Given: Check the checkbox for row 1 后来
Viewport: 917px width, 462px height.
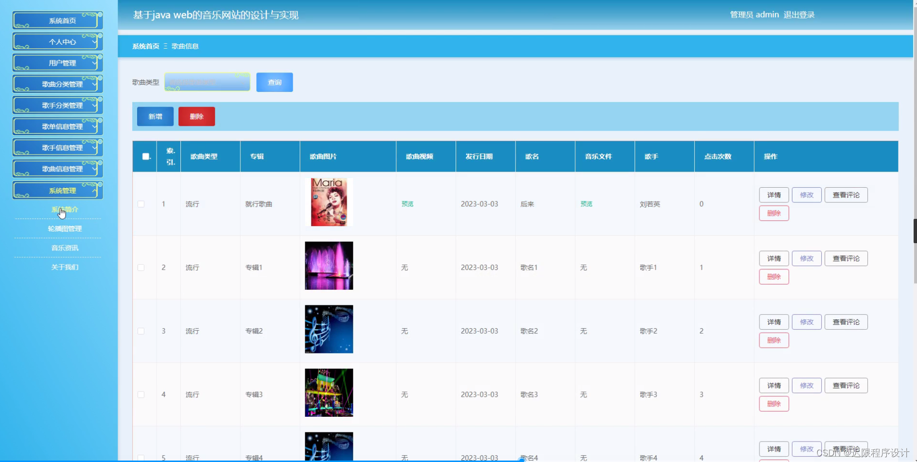Looking at the screenshot, I should click(x=141, y=204).
